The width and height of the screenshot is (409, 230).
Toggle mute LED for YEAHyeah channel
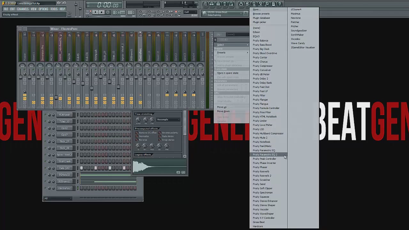tap(45, 115)
